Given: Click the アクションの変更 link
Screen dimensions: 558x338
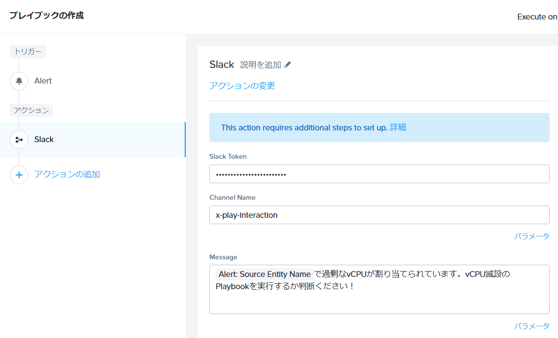Looking at the screenshot, I should coord(242,85).
